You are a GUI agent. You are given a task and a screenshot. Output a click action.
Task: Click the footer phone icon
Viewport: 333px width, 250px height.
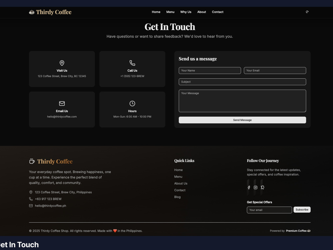31,199
